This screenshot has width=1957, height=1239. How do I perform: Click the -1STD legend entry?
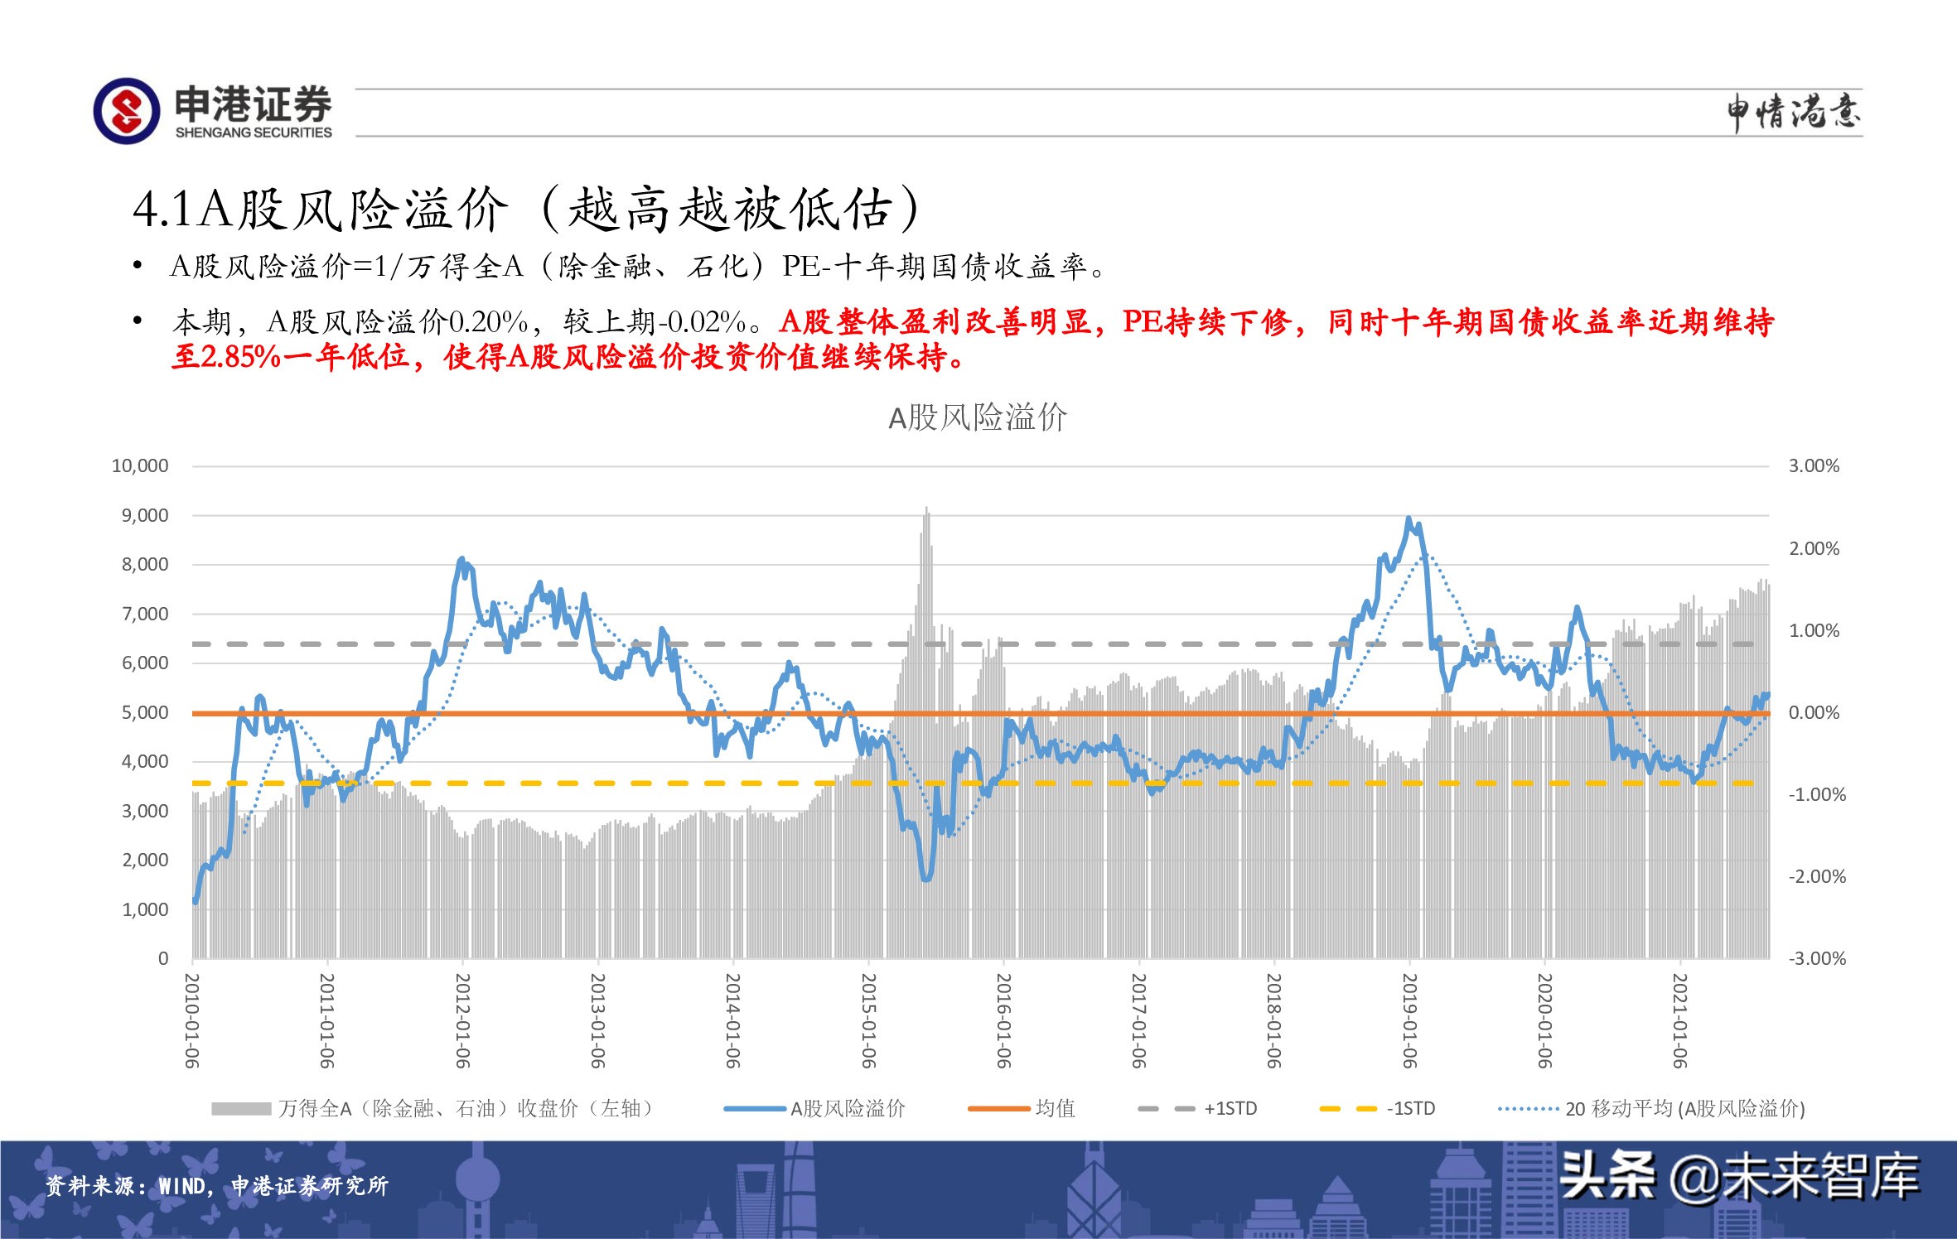point(1377,1108)
